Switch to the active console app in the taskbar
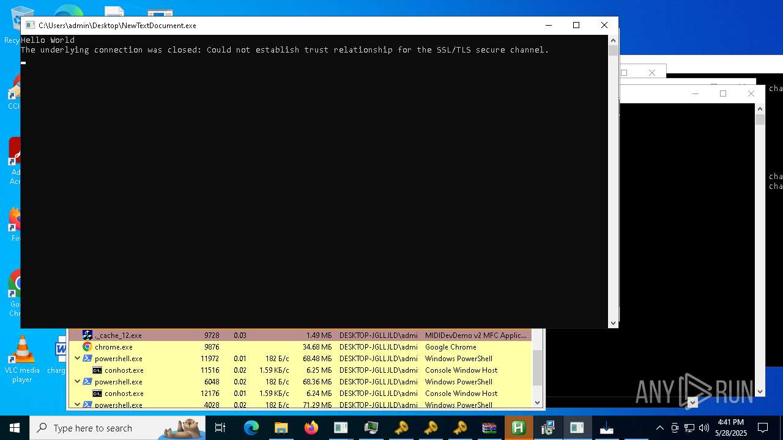Viewport: 783px width, 440px height. 577,428
